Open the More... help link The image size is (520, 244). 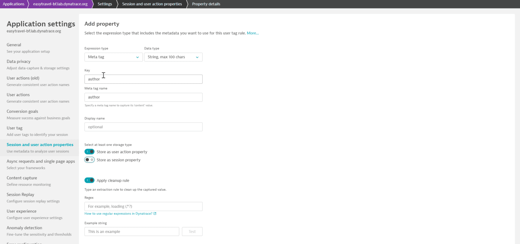tap(253, 33)
